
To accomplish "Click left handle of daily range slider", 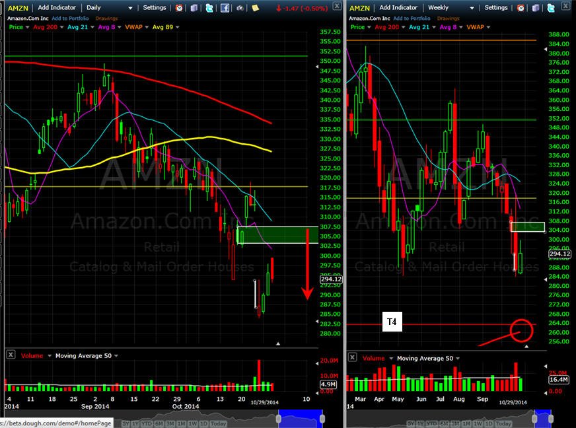I will pos(279,419).
